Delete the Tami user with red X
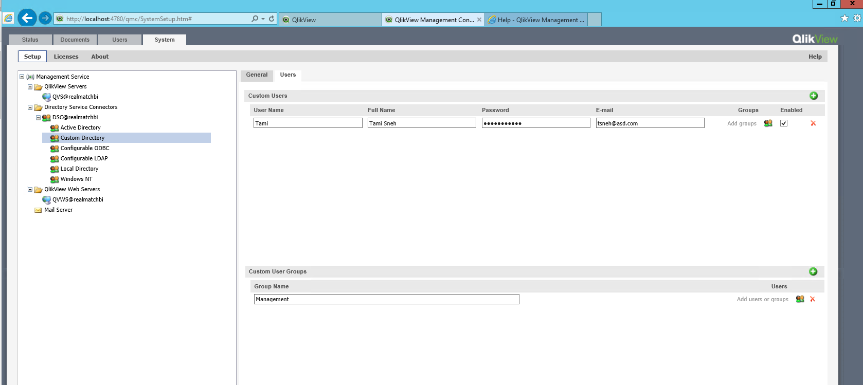The height and width of the screenshot is (385, 863). click(813, 123)
